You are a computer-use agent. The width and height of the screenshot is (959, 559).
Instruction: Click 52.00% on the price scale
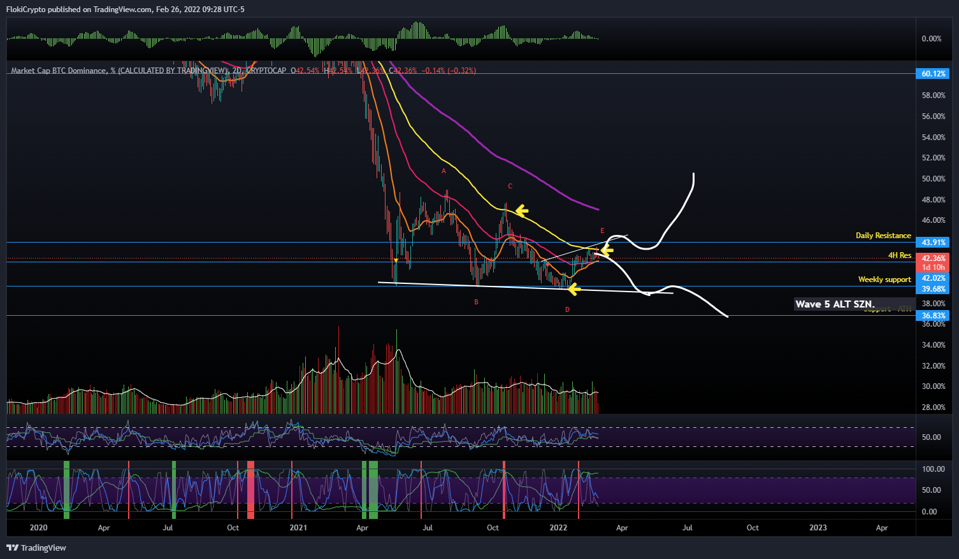(x=934, y=158)
